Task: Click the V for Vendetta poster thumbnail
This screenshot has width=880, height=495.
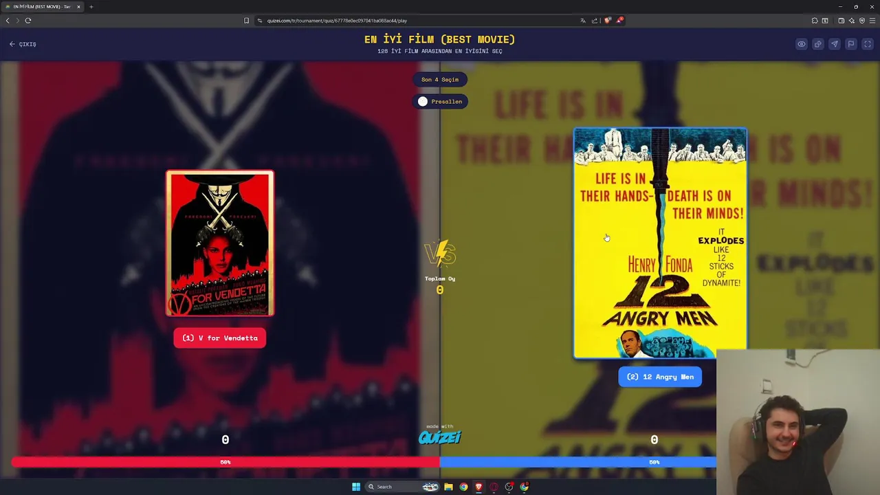Action: (x=220, y=243)
